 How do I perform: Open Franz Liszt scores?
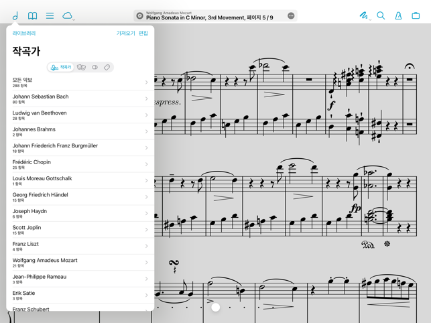pyautogui.click(x=80, y=246)
